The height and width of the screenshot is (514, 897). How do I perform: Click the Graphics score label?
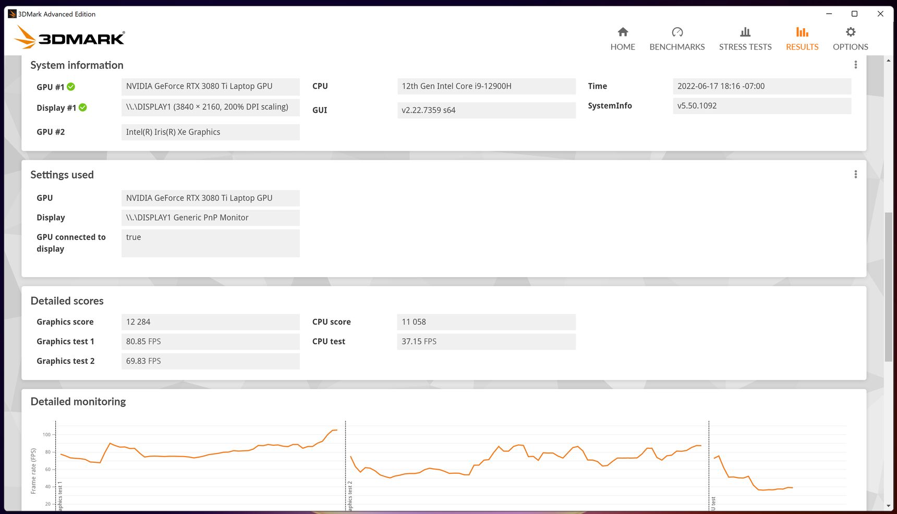pos(65,322)
